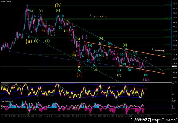
Task: Select the [ Overlapping ] annotation
Action: 159,50
